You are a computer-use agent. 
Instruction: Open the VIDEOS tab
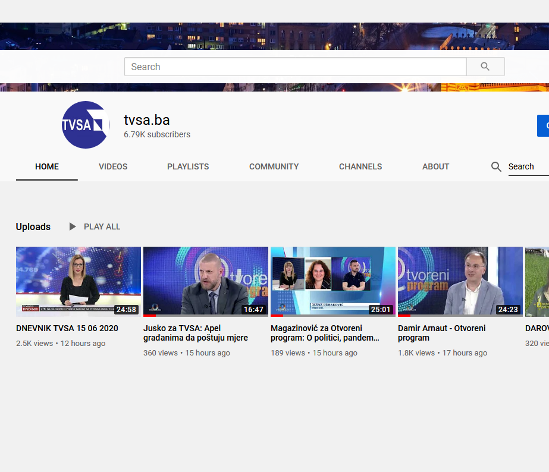pyautogui.click(x=113, y=166)
